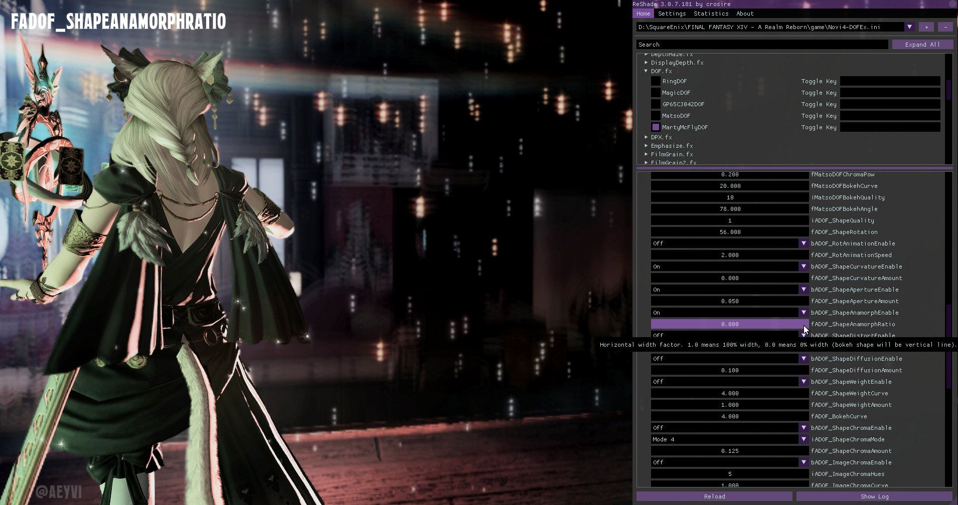Set the RingDOF toggle key field
The height and width of the screenshot is (505, 958).
point(890,81)
